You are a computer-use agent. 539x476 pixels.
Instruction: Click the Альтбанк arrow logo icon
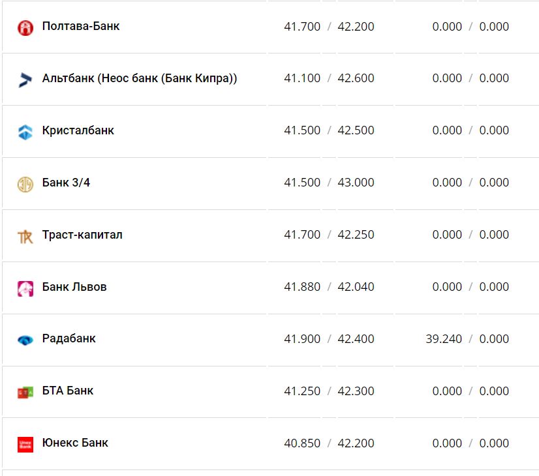[x=25, y=80]
